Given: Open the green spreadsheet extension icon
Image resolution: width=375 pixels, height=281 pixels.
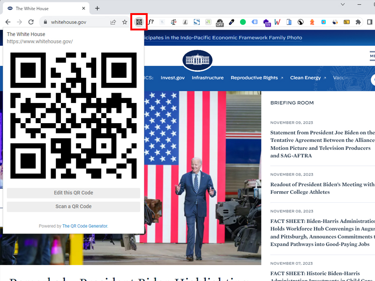Looking at the screenshot, I should (208, 22).
